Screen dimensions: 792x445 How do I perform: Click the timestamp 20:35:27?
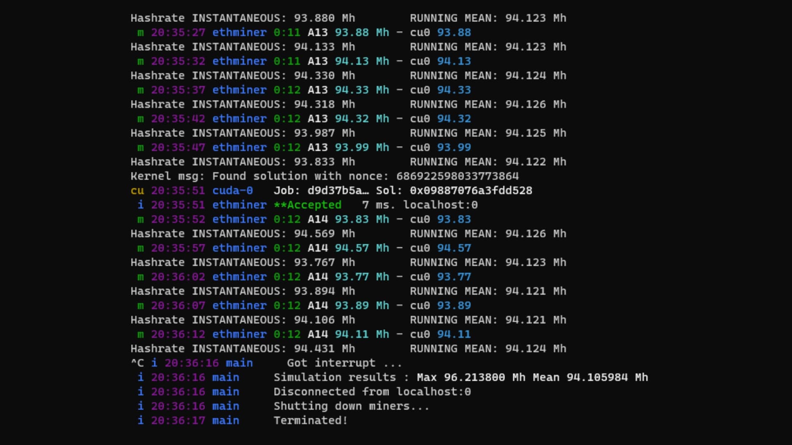click(x=178, y=33)
